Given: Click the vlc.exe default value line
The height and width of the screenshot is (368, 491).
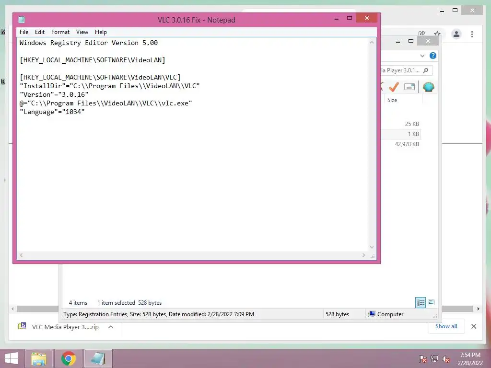Looking at the screenshot, I should [106, 103].
